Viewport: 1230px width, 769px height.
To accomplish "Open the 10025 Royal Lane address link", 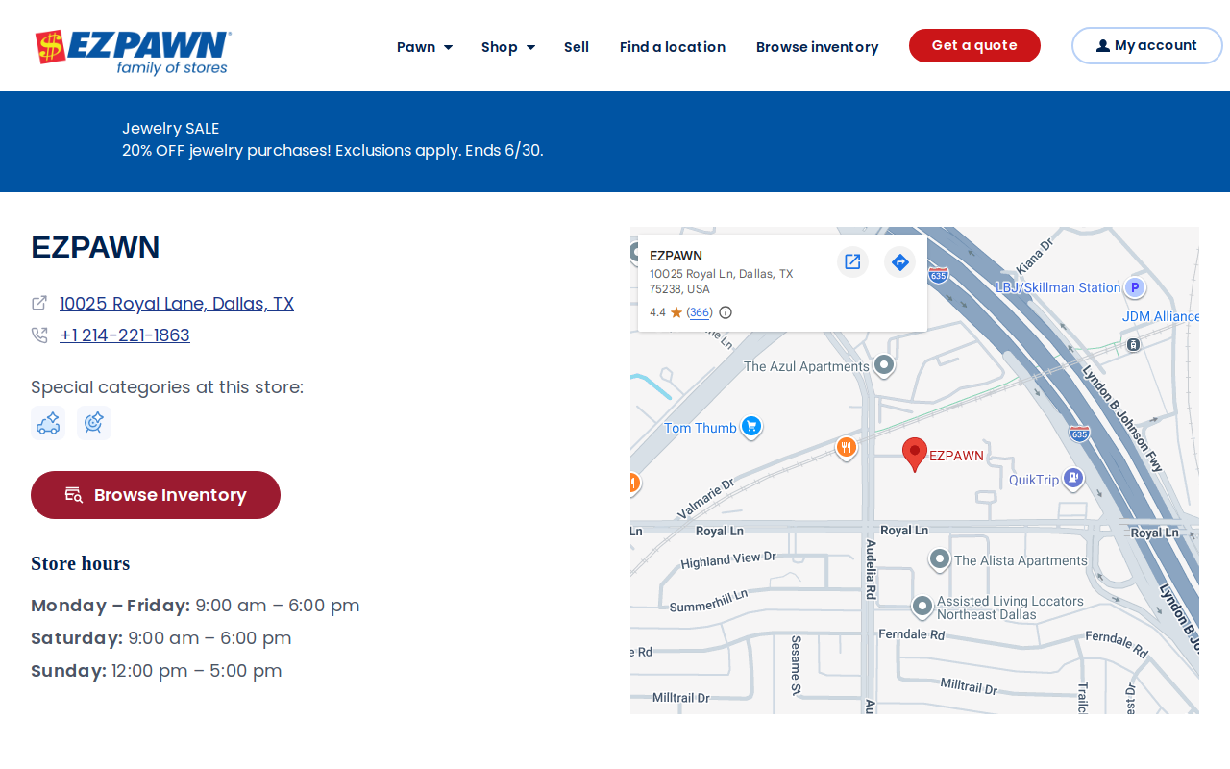I will [177, 304].
